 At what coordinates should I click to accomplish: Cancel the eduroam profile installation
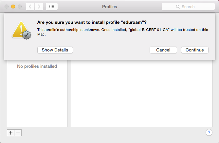[x=163, y=50]
